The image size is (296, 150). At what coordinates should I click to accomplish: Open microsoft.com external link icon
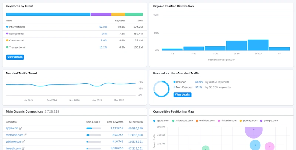click(25, 135)
